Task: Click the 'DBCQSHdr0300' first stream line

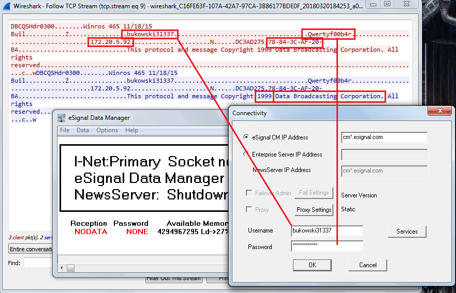Action: point(81,26)
